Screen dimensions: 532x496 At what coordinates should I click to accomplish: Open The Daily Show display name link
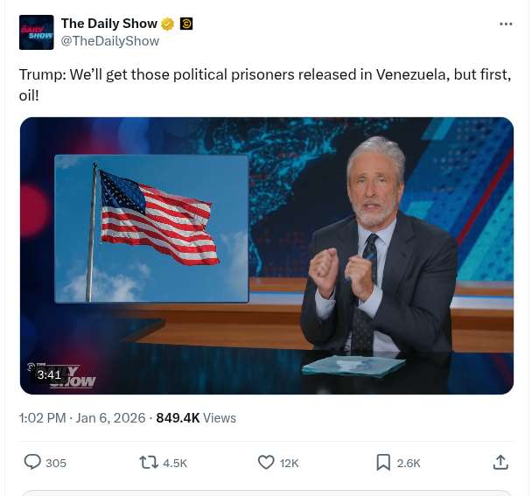pos(109,24)
